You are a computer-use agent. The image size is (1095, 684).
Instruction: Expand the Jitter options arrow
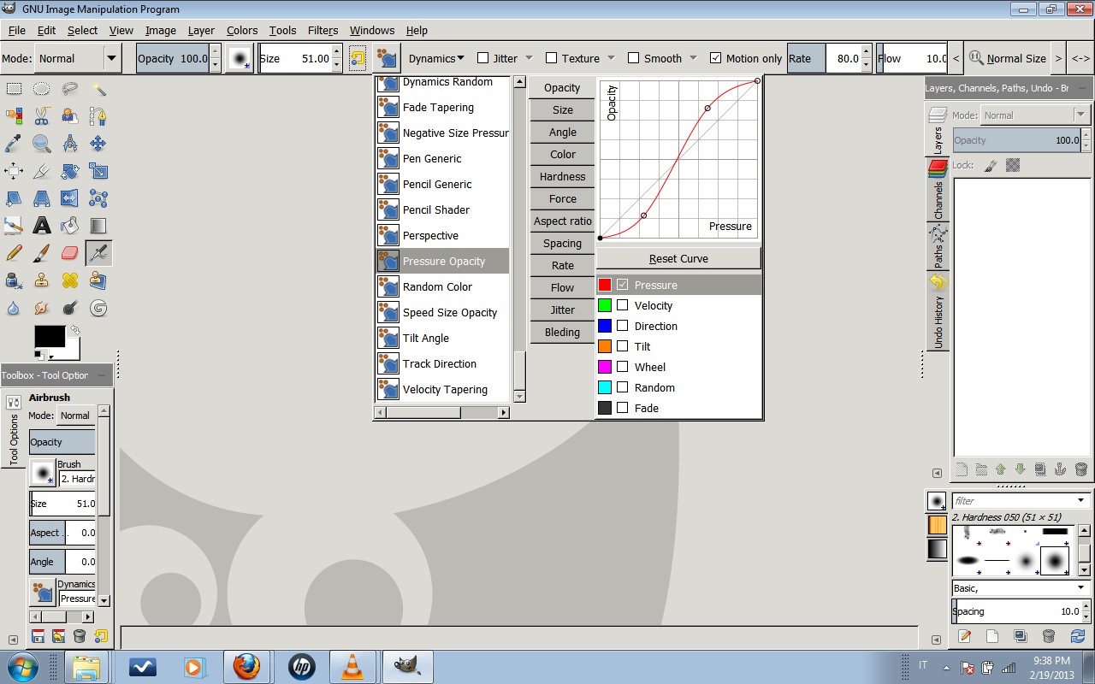click(x=529, y=58)
